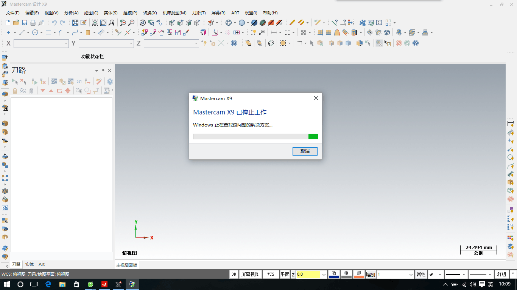This screenshot has height=290, width=517.
Task: Click the 屏幕视图 status bar button
Action: coord(251,274)
